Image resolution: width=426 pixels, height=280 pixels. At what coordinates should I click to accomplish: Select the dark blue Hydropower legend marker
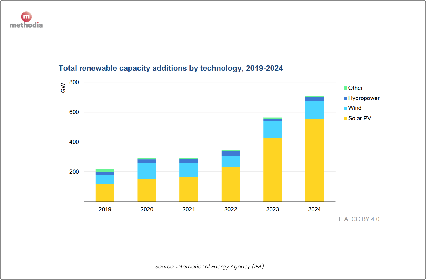click(346, 98)
